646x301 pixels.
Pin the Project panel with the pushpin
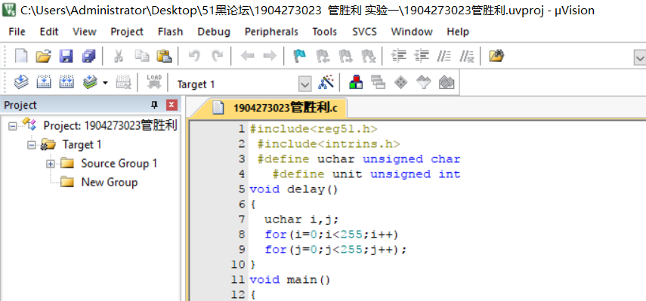click(x=154, y=106)
